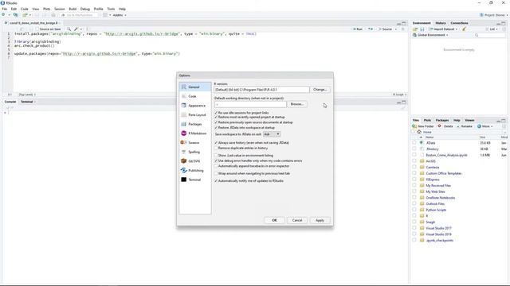Select the General category in Options
Image resolution: width=510 pixels, height=286 pixels.
coord(194,87)
